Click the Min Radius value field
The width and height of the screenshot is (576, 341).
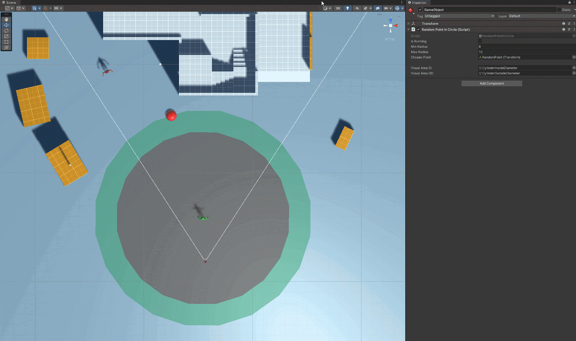[x=527, y=46]
